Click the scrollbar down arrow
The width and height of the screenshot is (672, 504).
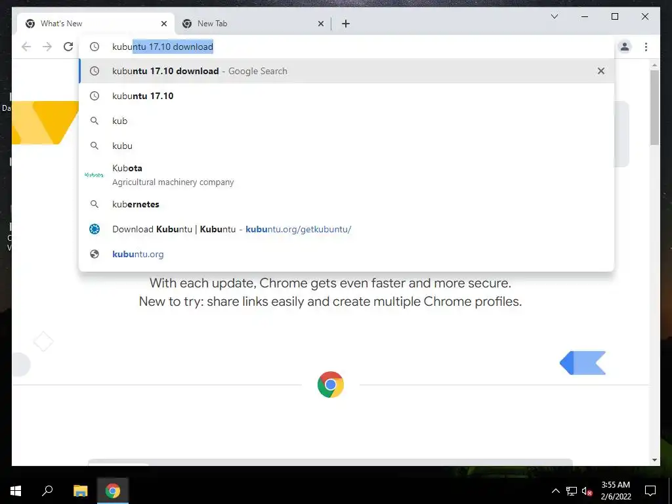pyautogui.click(x=654, y=460)
